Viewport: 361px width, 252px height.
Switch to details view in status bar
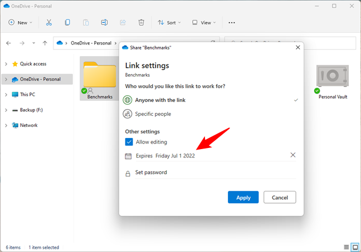[347, 247]
